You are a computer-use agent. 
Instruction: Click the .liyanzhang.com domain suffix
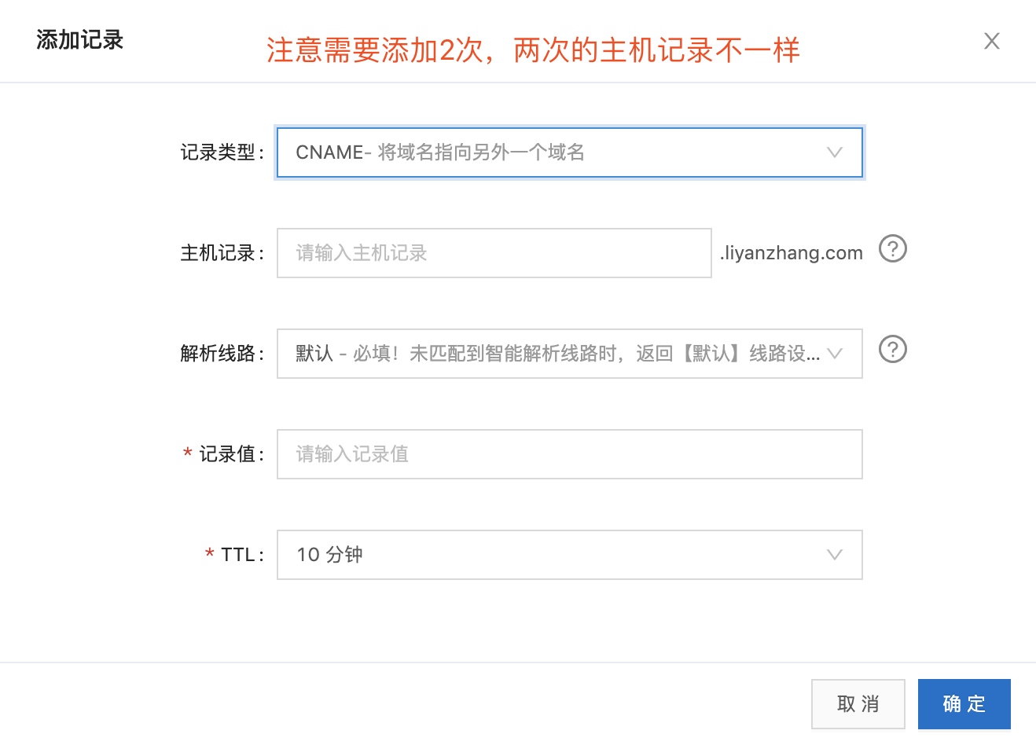pyautogui.click(x=791, y=253)
